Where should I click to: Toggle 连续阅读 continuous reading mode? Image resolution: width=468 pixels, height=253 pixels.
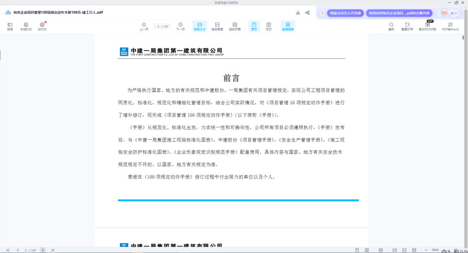click(x=288, y=26)
